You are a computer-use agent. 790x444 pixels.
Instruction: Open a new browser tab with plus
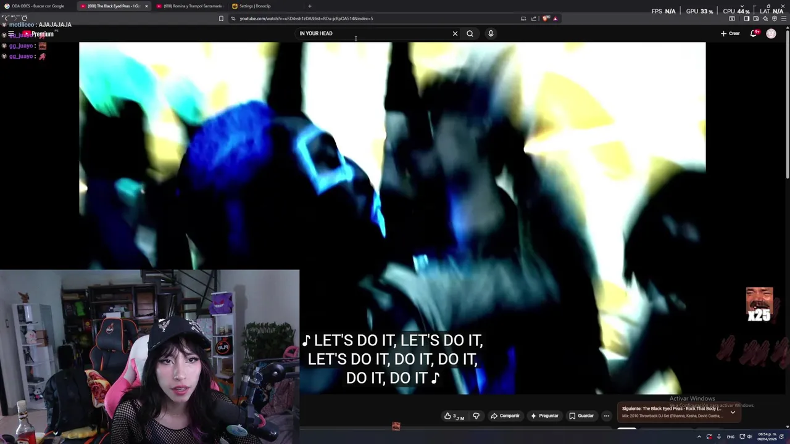click(x=309, y=6)
